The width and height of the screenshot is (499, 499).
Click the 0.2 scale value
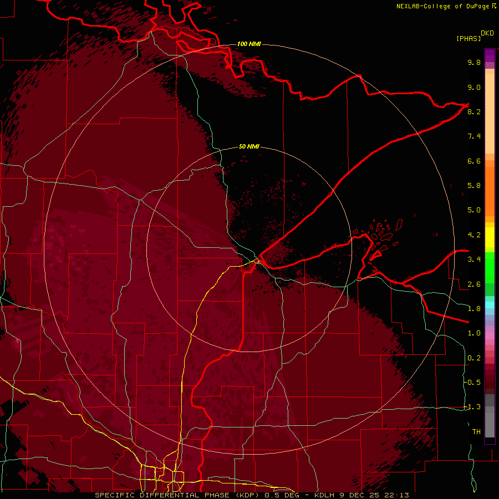point(474,358)
